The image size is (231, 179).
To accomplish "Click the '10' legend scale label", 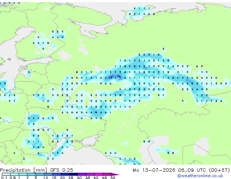I will pos(46,178).
